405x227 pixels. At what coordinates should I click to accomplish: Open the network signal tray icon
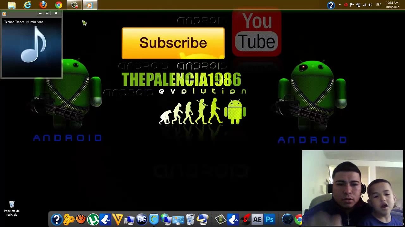(364, 5)
